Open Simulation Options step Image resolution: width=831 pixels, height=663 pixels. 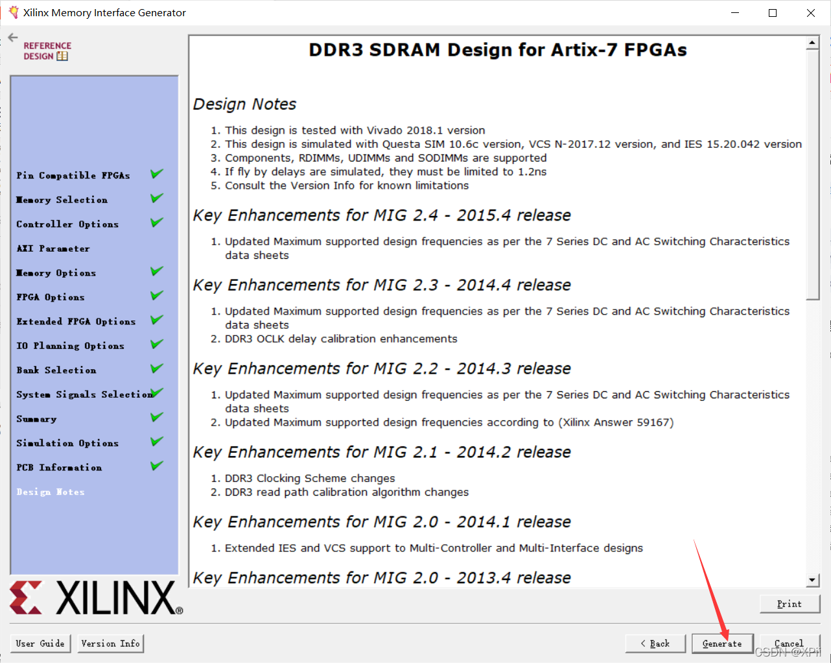pos(67,443)
